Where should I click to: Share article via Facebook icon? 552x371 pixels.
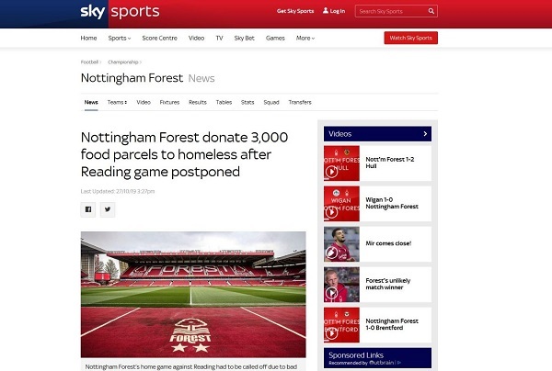tap(88, 209)
